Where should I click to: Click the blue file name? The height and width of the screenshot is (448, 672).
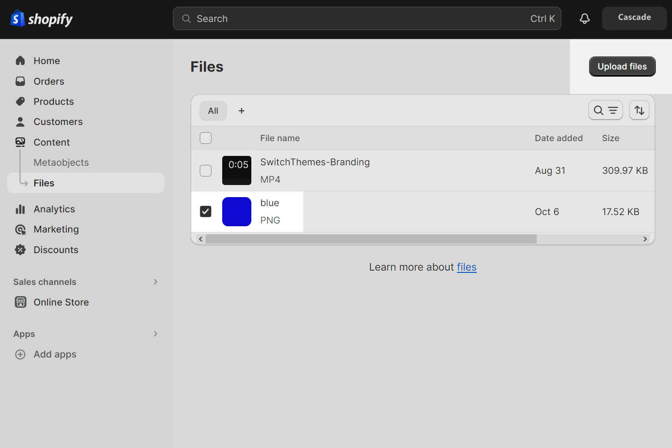tap(270, 203)
